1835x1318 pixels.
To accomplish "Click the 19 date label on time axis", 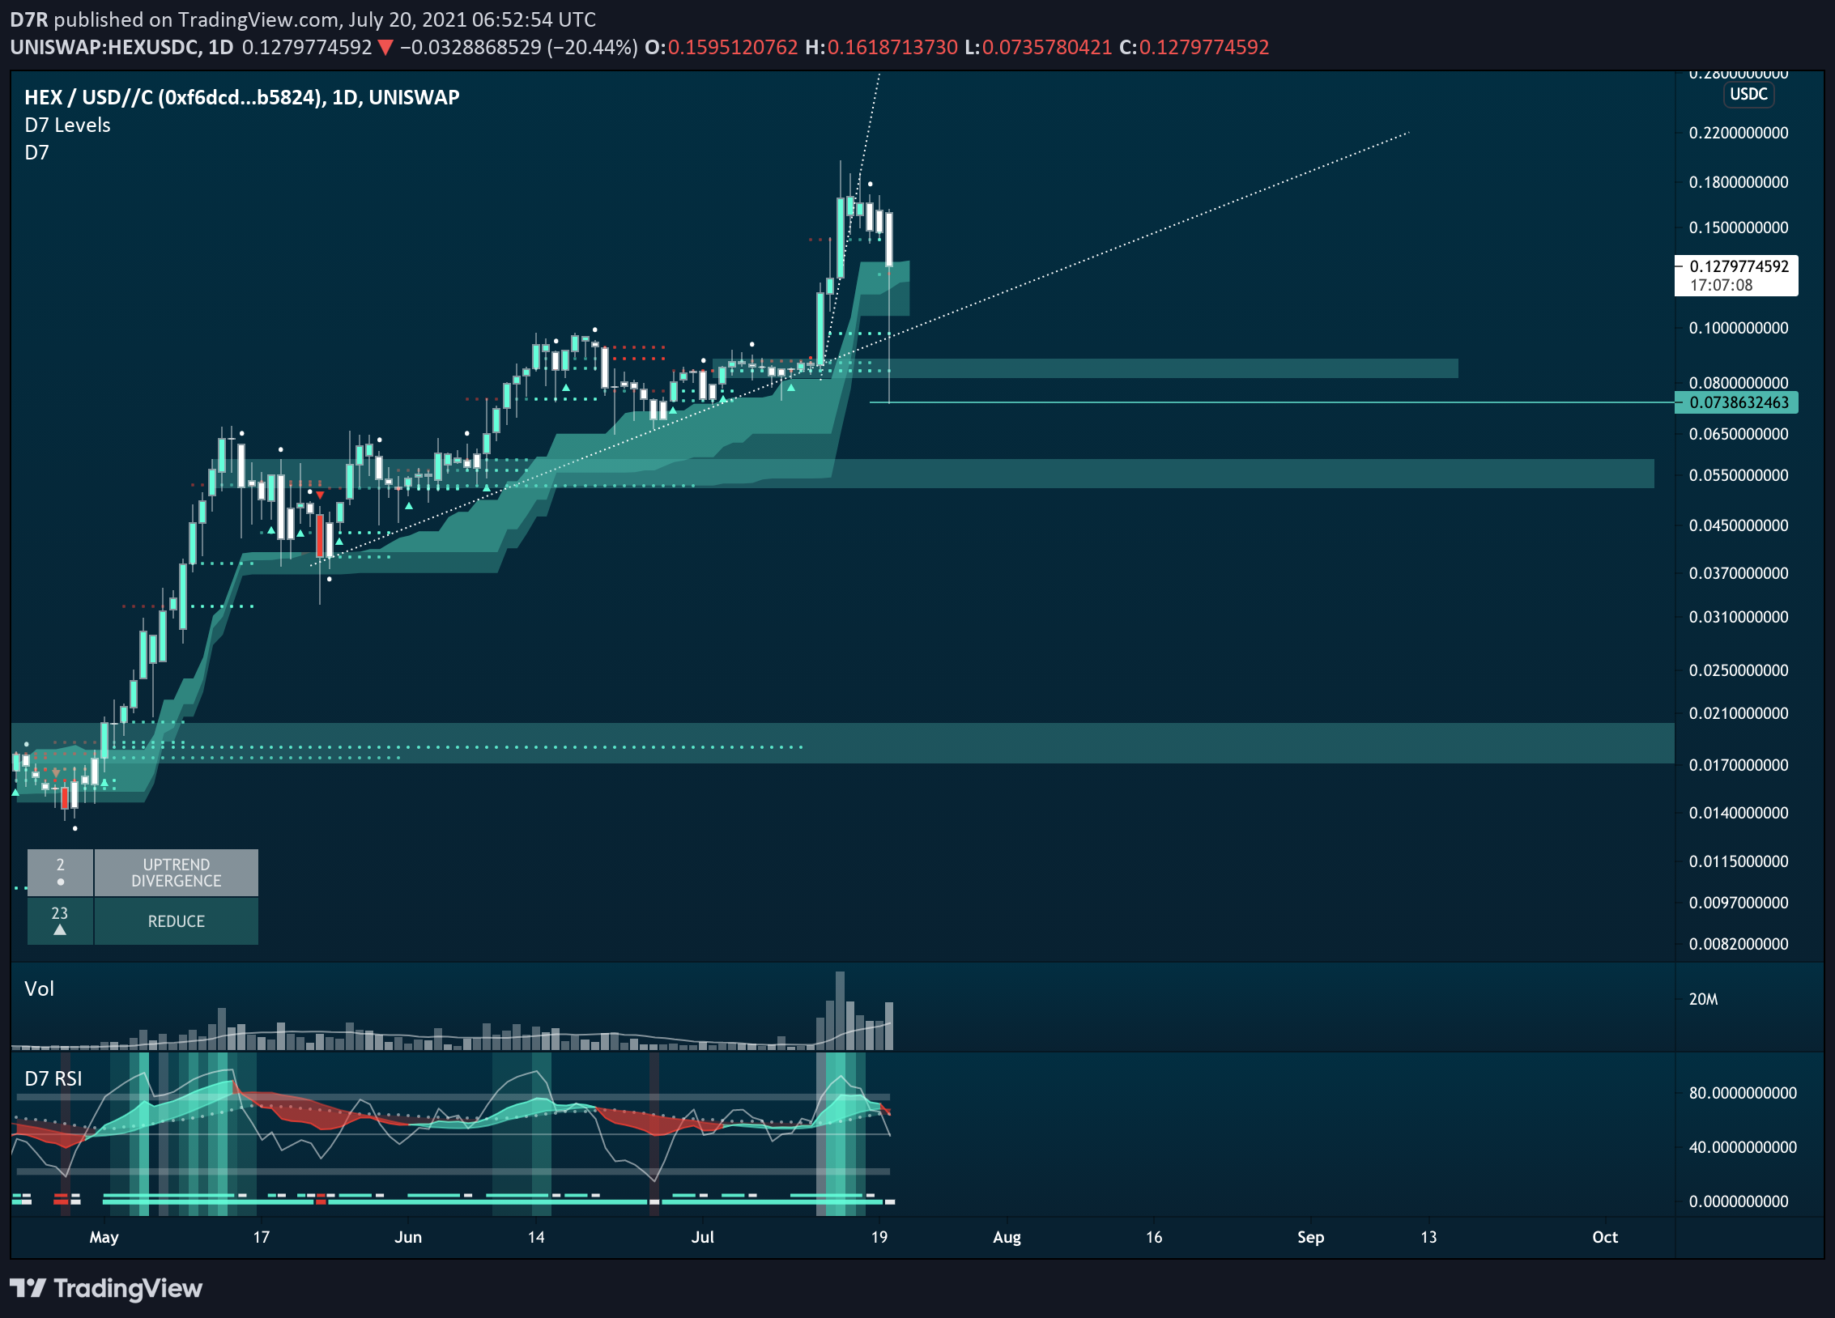I will point(879,1237).
